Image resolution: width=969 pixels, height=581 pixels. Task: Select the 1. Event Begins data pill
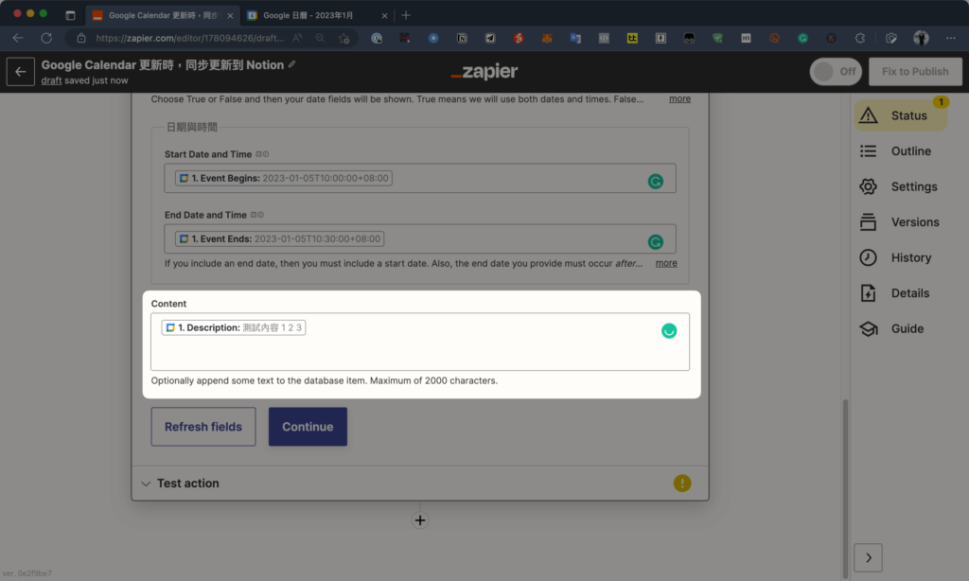coord(284,178)
